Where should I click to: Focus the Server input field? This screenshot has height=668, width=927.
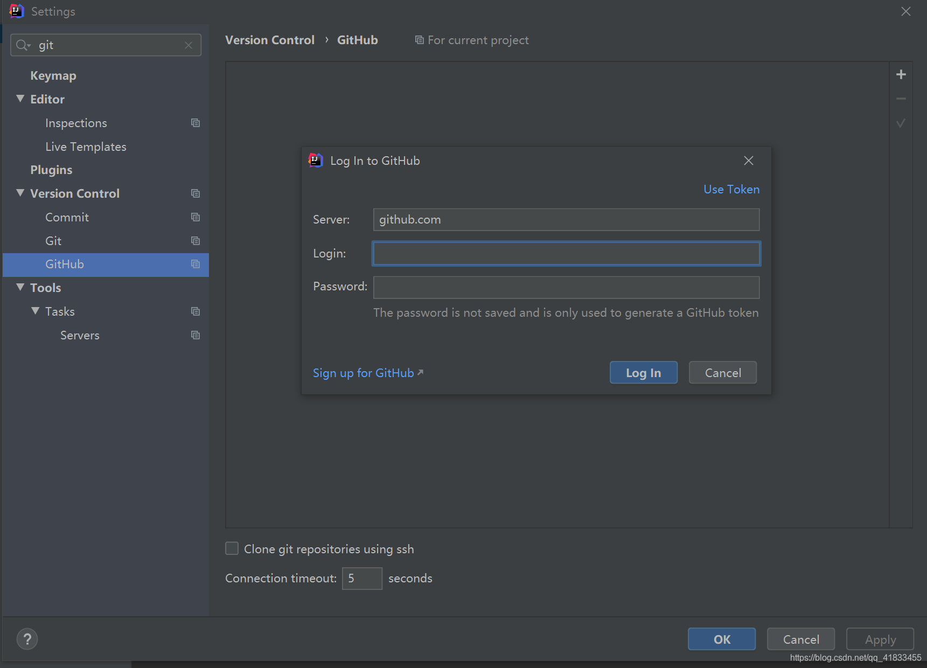click(566, 220)
